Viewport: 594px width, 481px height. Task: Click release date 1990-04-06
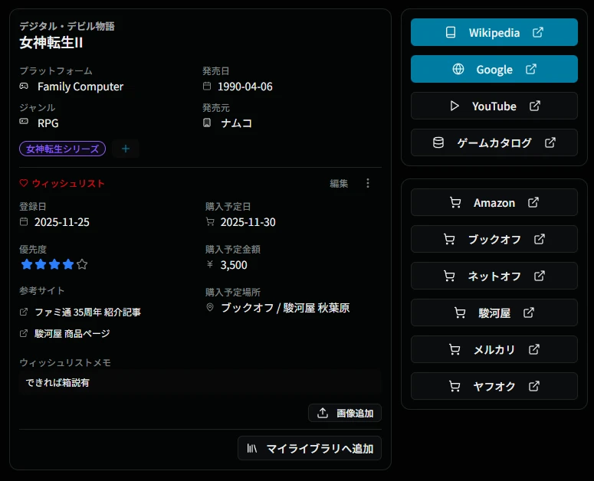coord(245,87)
